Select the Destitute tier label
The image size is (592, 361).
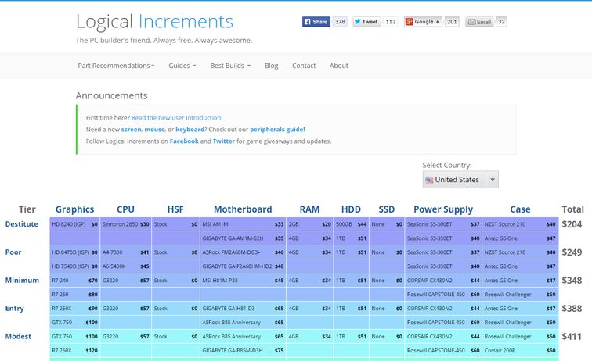click(x=21, y=223)
